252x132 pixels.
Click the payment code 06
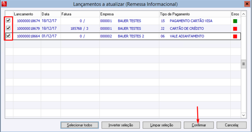point(163,36)
